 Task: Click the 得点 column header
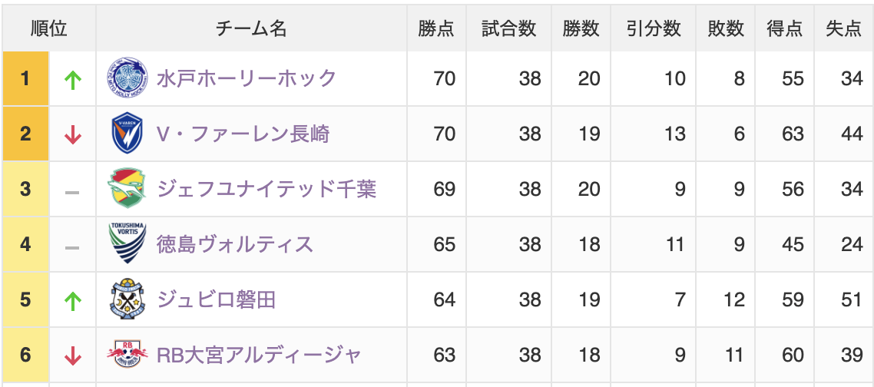[785, 28]
